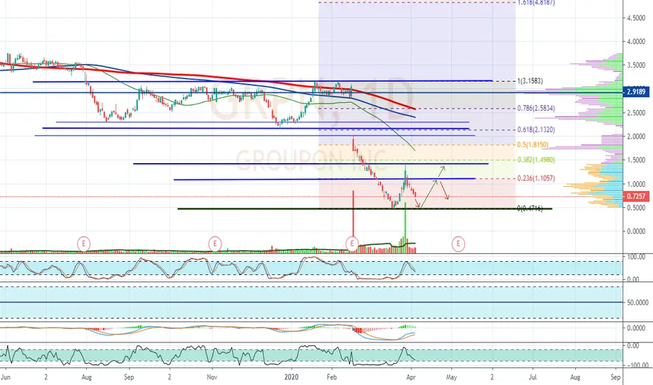The image size is (653, 385).
Task: Click the Jul label on time axis
Action: point(532,377)
